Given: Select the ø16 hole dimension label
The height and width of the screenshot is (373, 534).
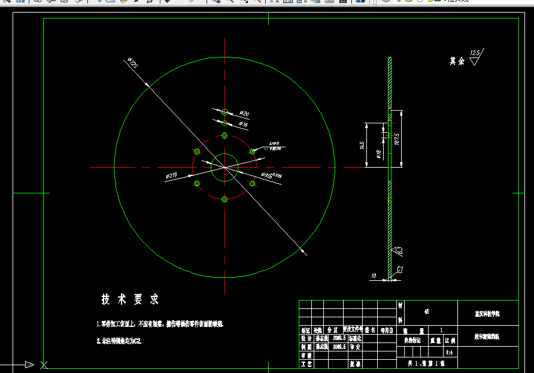Looking at the screenshot, I should pyautogui.click(x=243, y=125).
